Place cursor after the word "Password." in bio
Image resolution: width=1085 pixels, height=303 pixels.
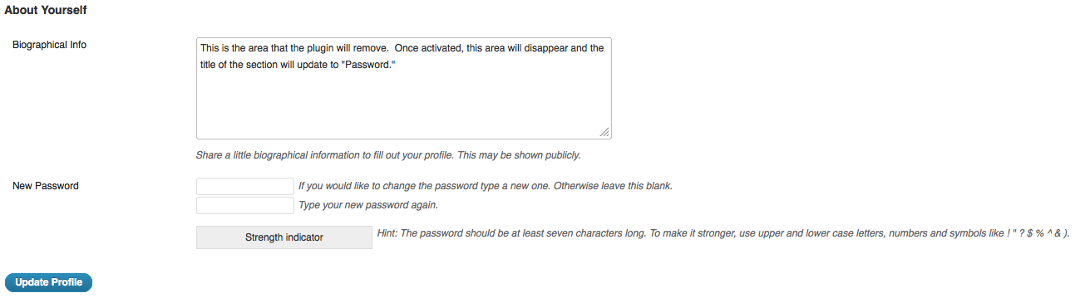396,66
